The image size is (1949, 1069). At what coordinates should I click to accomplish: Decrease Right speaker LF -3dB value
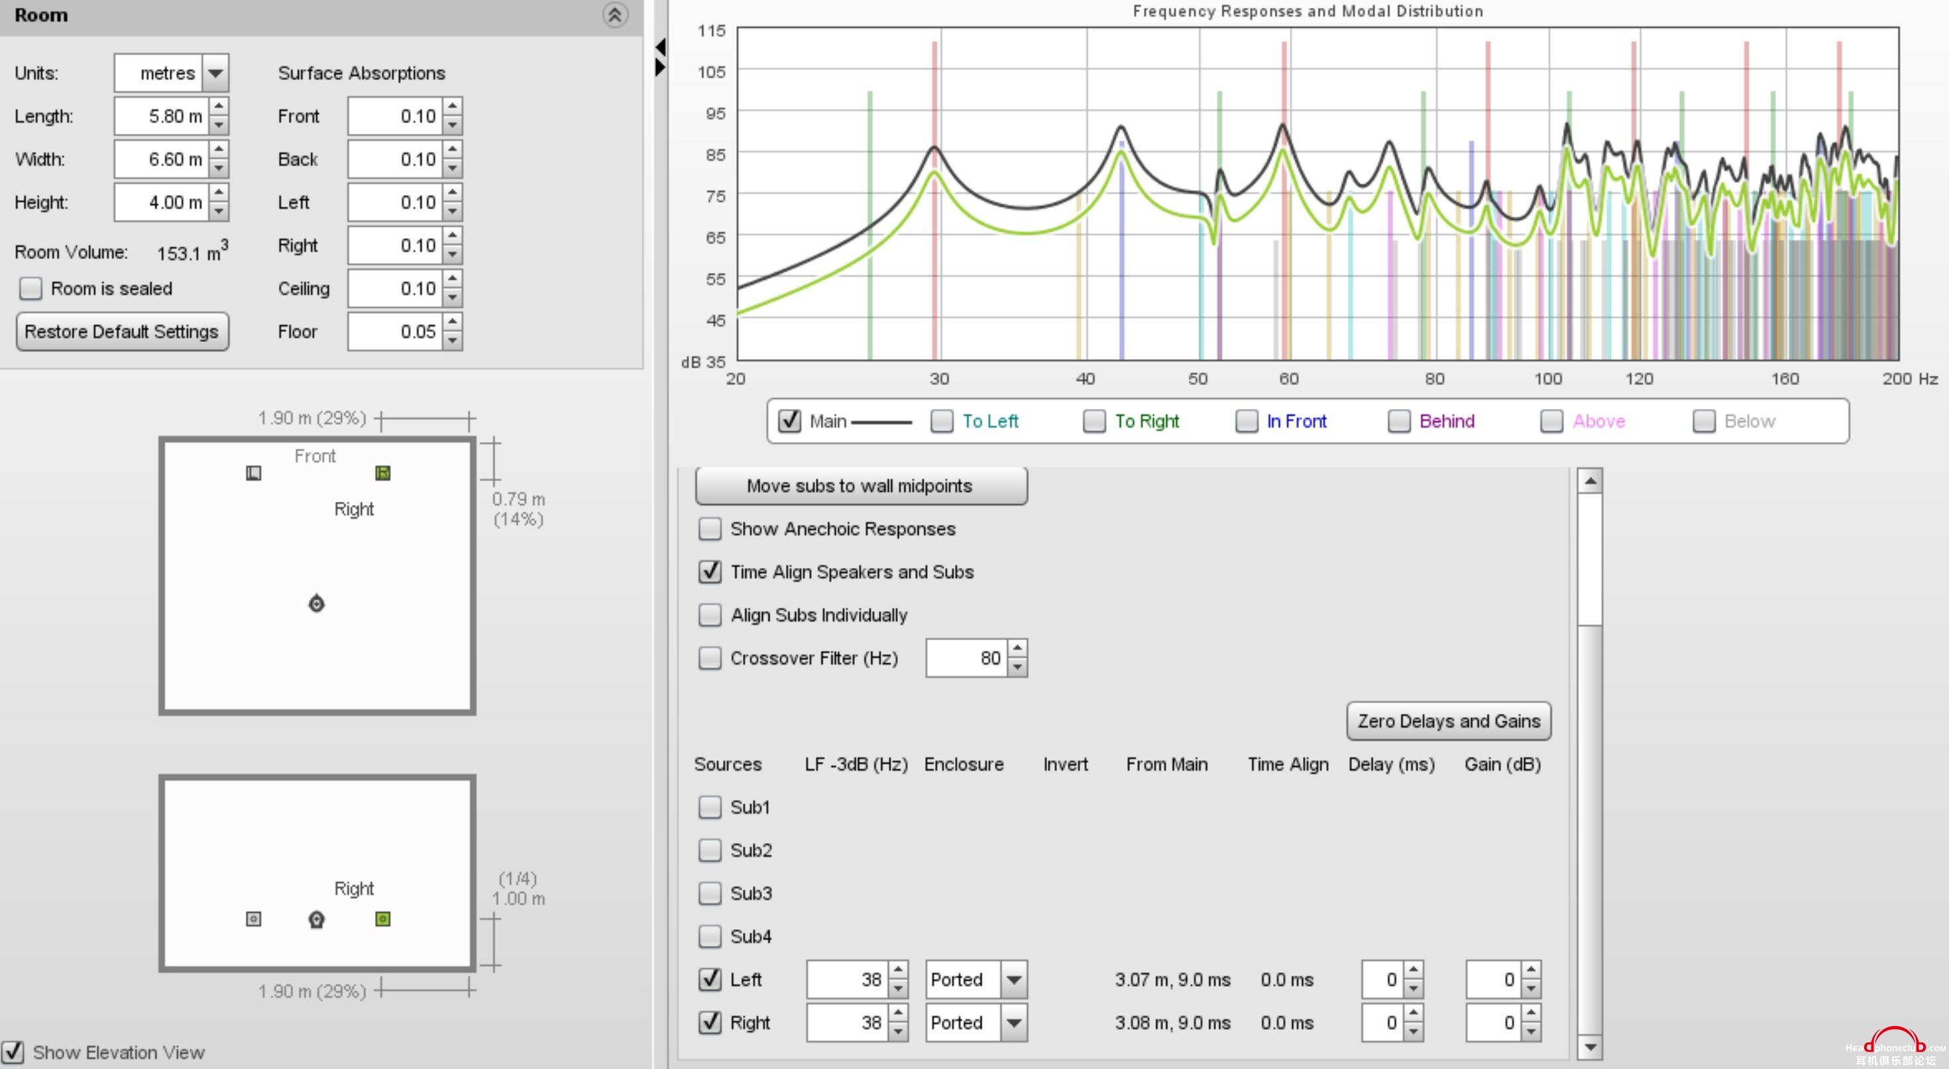pos(898,1032)
